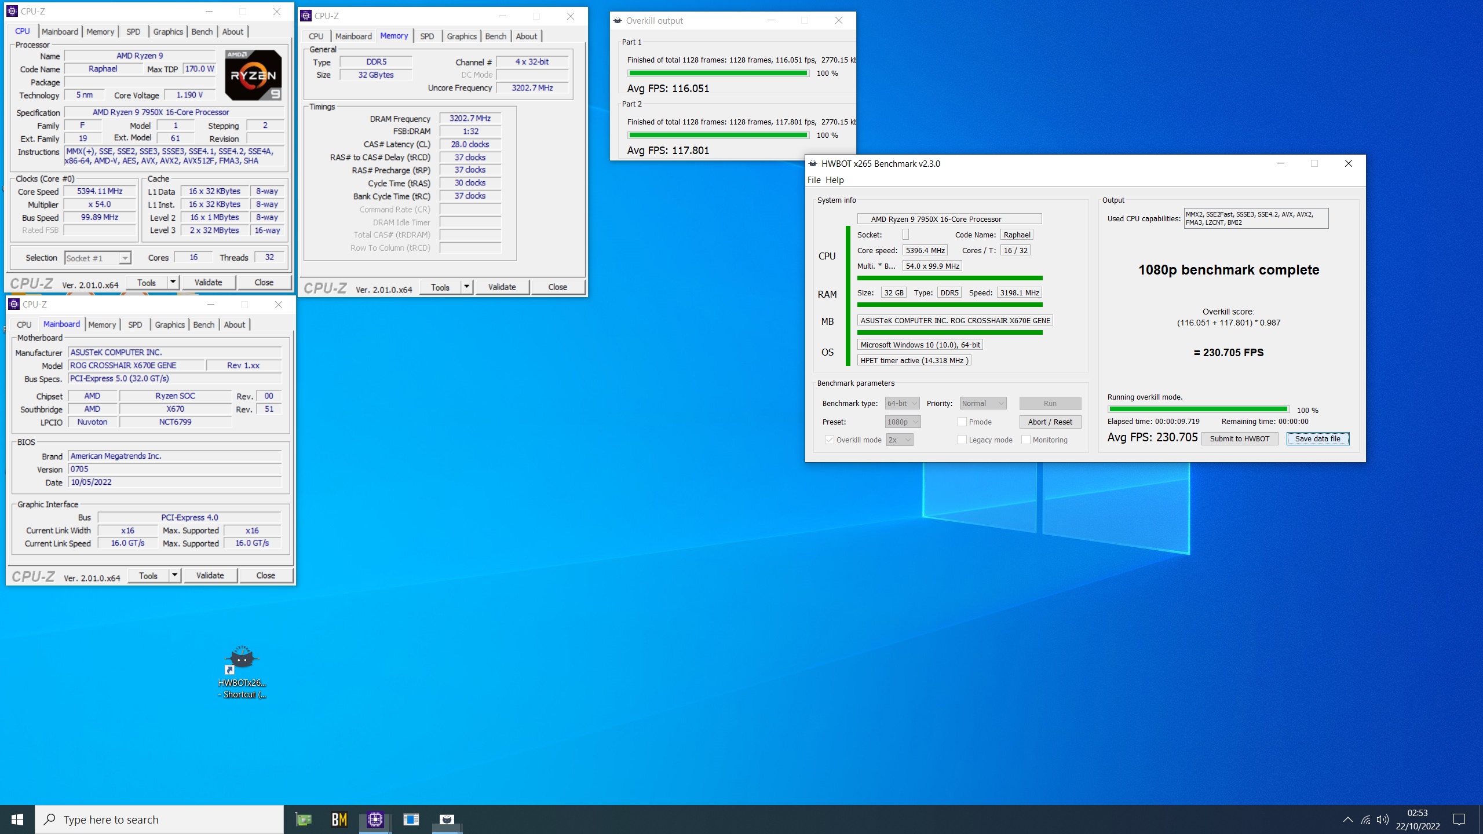Click the Socket field in HWBOT System info
Screen dimensions: 1483x834
click(x=905, y=235)
